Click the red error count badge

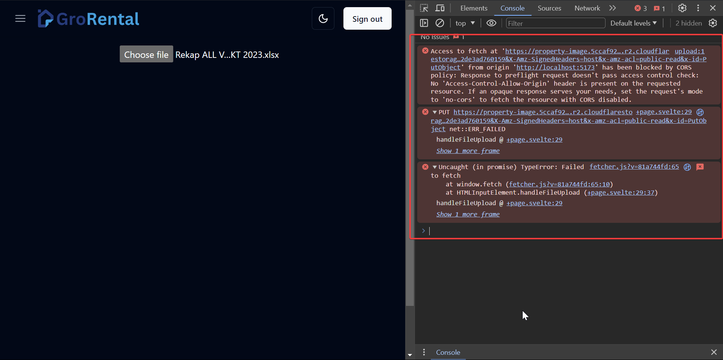click(641, 8)
